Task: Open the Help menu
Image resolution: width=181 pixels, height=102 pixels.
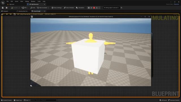Action: 44,1
